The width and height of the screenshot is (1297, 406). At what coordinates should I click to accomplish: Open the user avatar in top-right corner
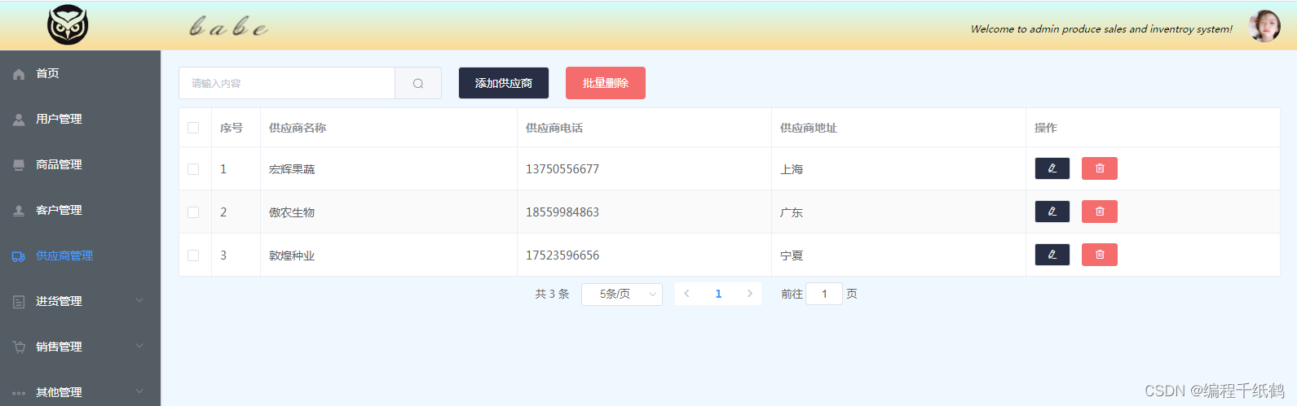coord(1264,26)
